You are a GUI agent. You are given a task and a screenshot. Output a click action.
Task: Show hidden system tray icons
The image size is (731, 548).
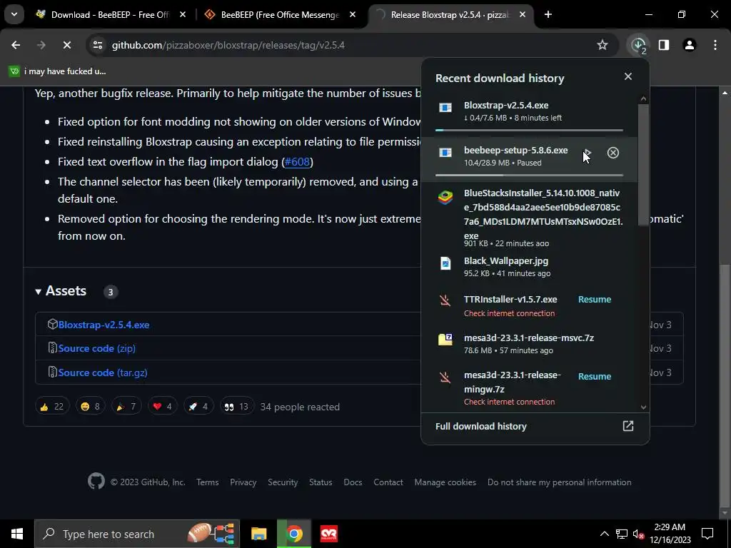(x=604, y=534)
